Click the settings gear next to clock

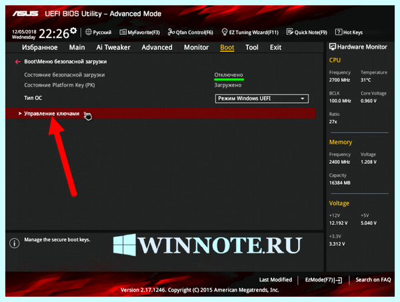click(73, 31)
